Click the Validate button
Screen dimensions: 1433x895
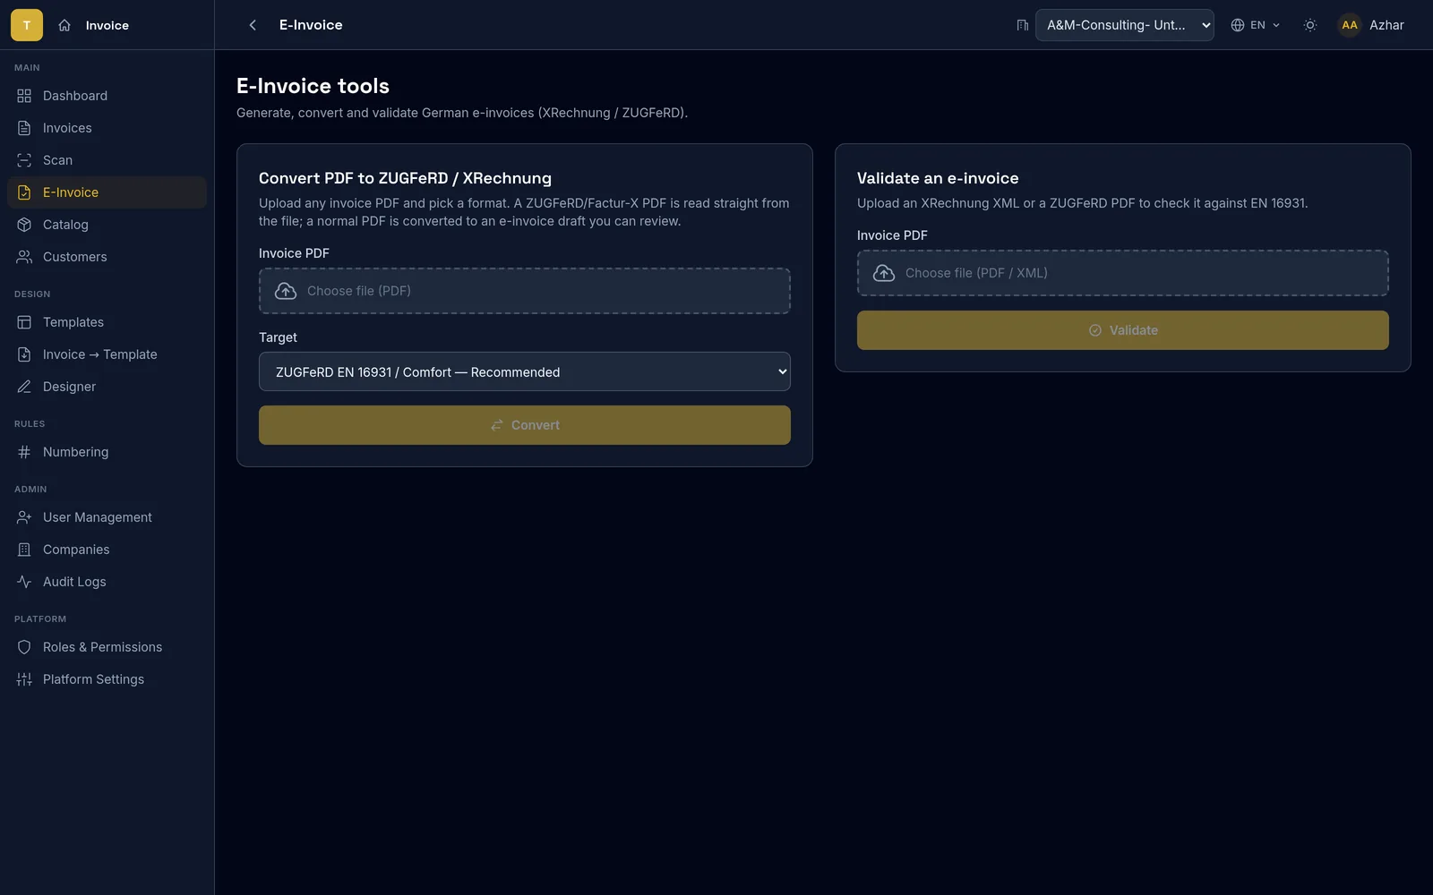[x=1123, y=330]
